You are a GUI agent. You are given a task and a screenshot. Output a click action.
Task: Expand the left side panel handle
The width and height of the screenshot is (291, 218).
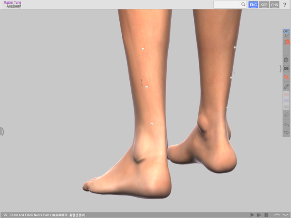(2, 131)
